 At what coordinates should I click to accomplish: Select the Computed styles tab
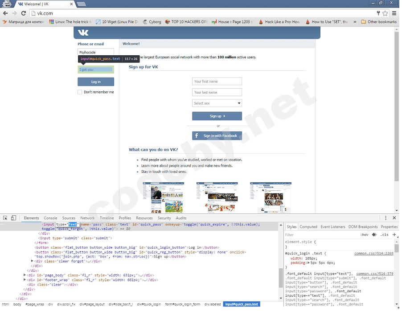[308, 227]
